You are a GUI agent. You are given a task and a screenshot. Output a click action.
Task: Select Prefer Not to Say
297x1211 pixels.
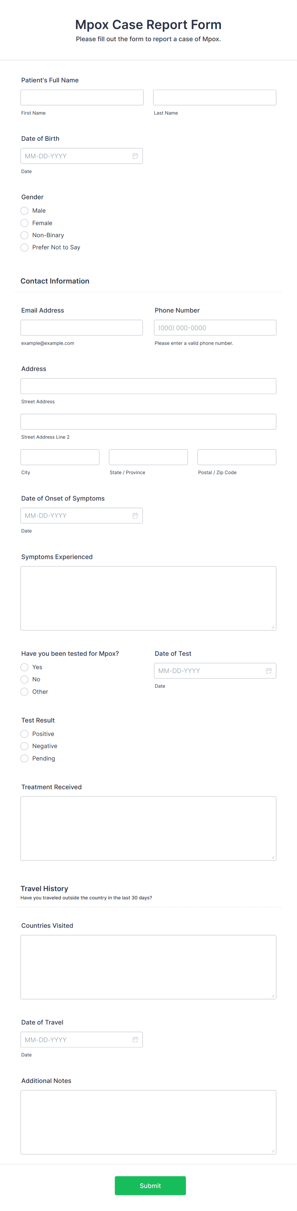[24, 247]
